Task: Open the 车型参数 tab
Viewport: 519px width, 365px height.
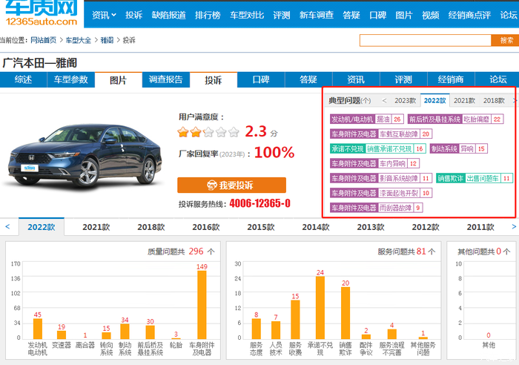Action: click(70, 80)
